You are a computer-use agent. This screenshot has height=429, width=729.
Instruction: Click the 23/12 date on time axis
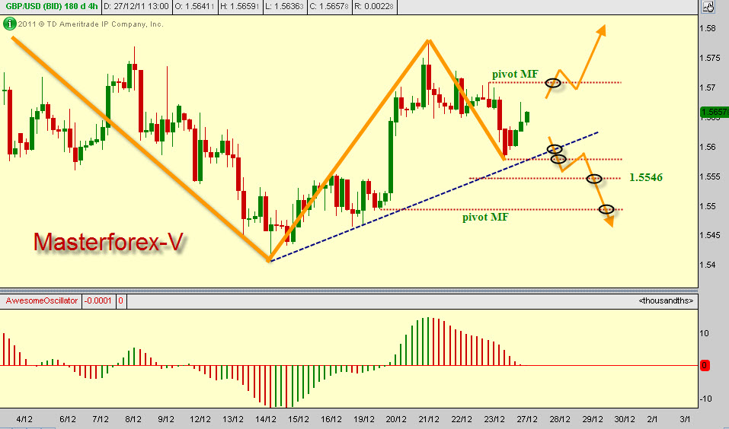click(x=494, y=419)
